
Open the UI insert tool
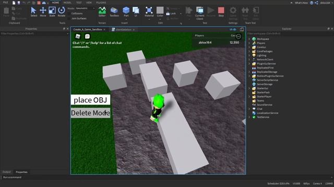coord(136,12)
